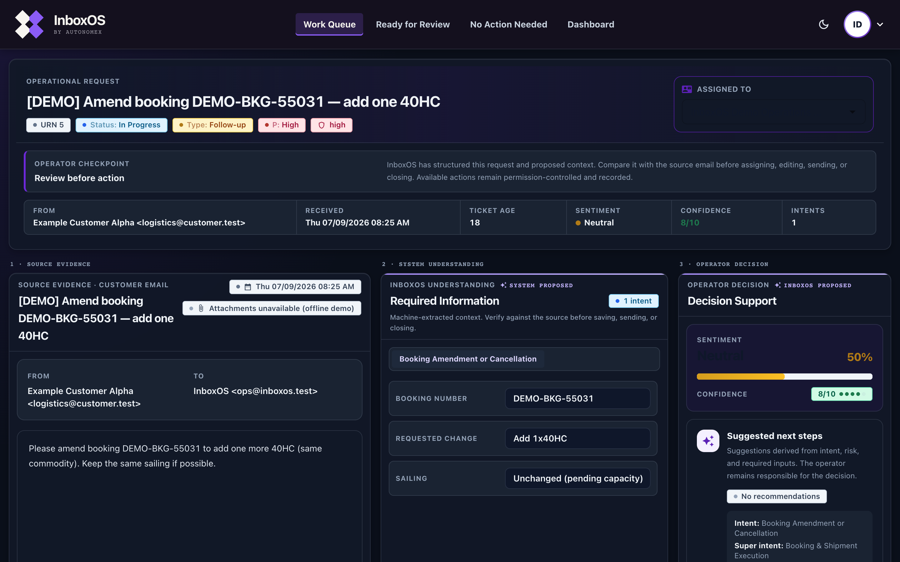Click the Status: In Progress badge

click(122, 125)
